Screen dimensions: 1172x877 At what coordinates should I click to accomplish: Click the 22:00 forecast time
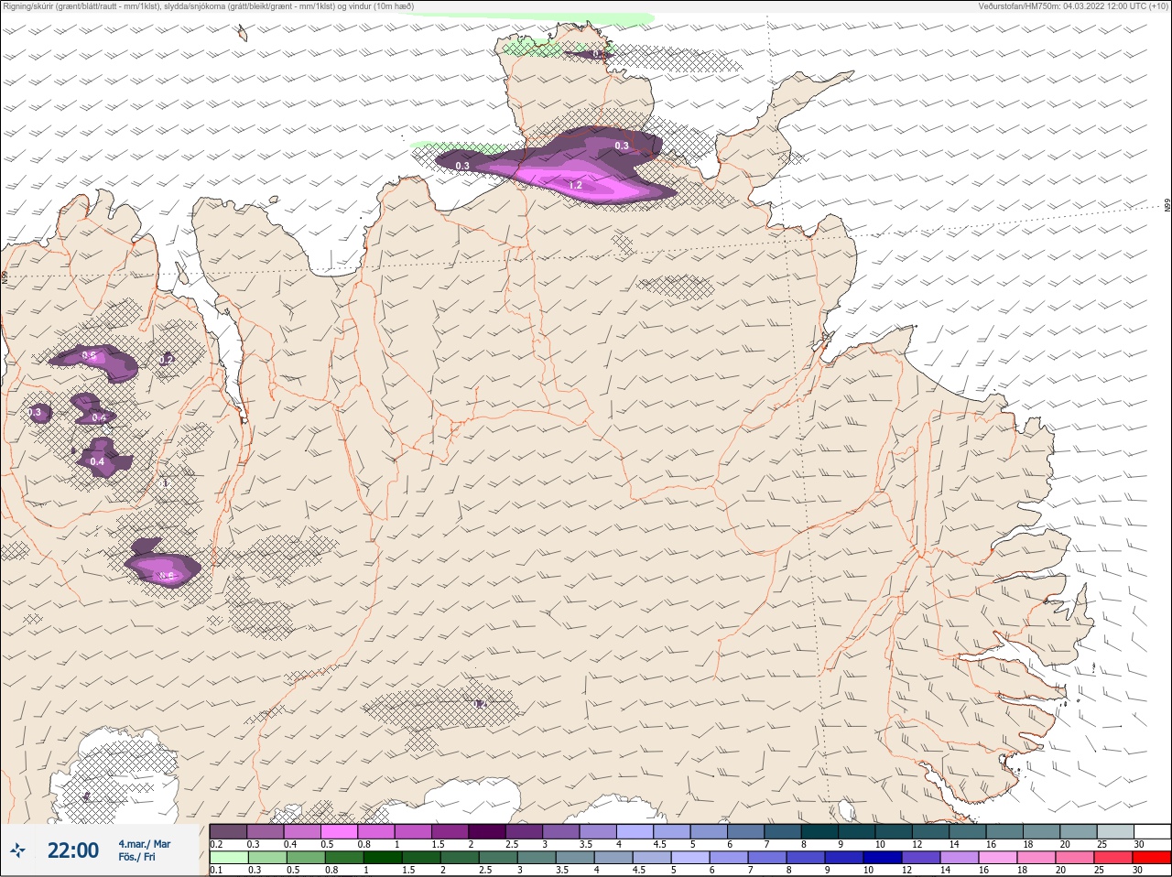click(73, 850)
